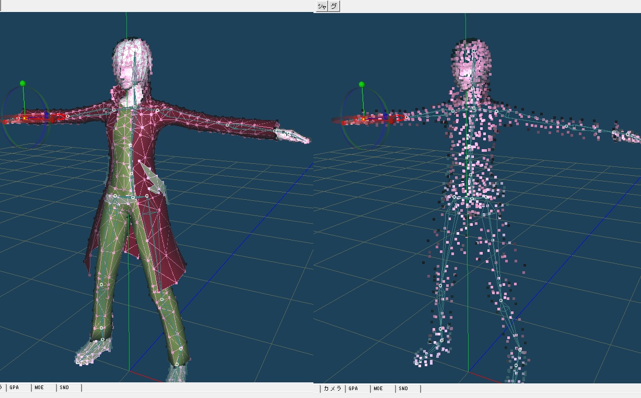The width and height of the screenshot is (641, 398).
Task: Grab the green Y-axis gizmo ball in the left viewport
Action: point(22,83)
